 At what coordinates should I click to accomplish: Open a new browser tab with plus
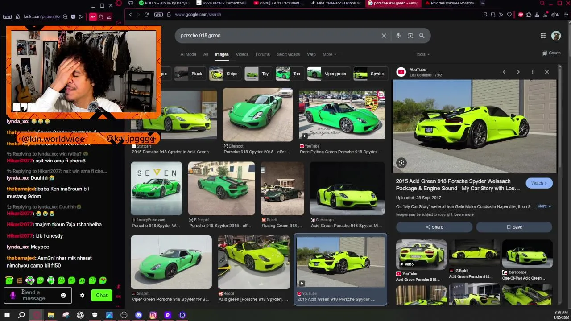coord(483,3)
